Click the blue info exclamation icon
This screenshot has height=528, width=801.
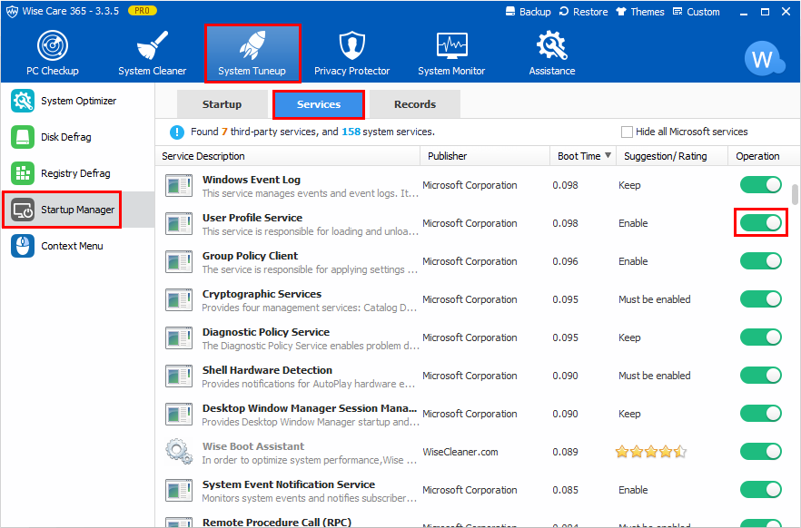pos(177,132)
